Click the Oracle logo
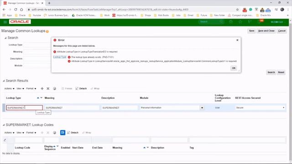 [x=20, y=22]
